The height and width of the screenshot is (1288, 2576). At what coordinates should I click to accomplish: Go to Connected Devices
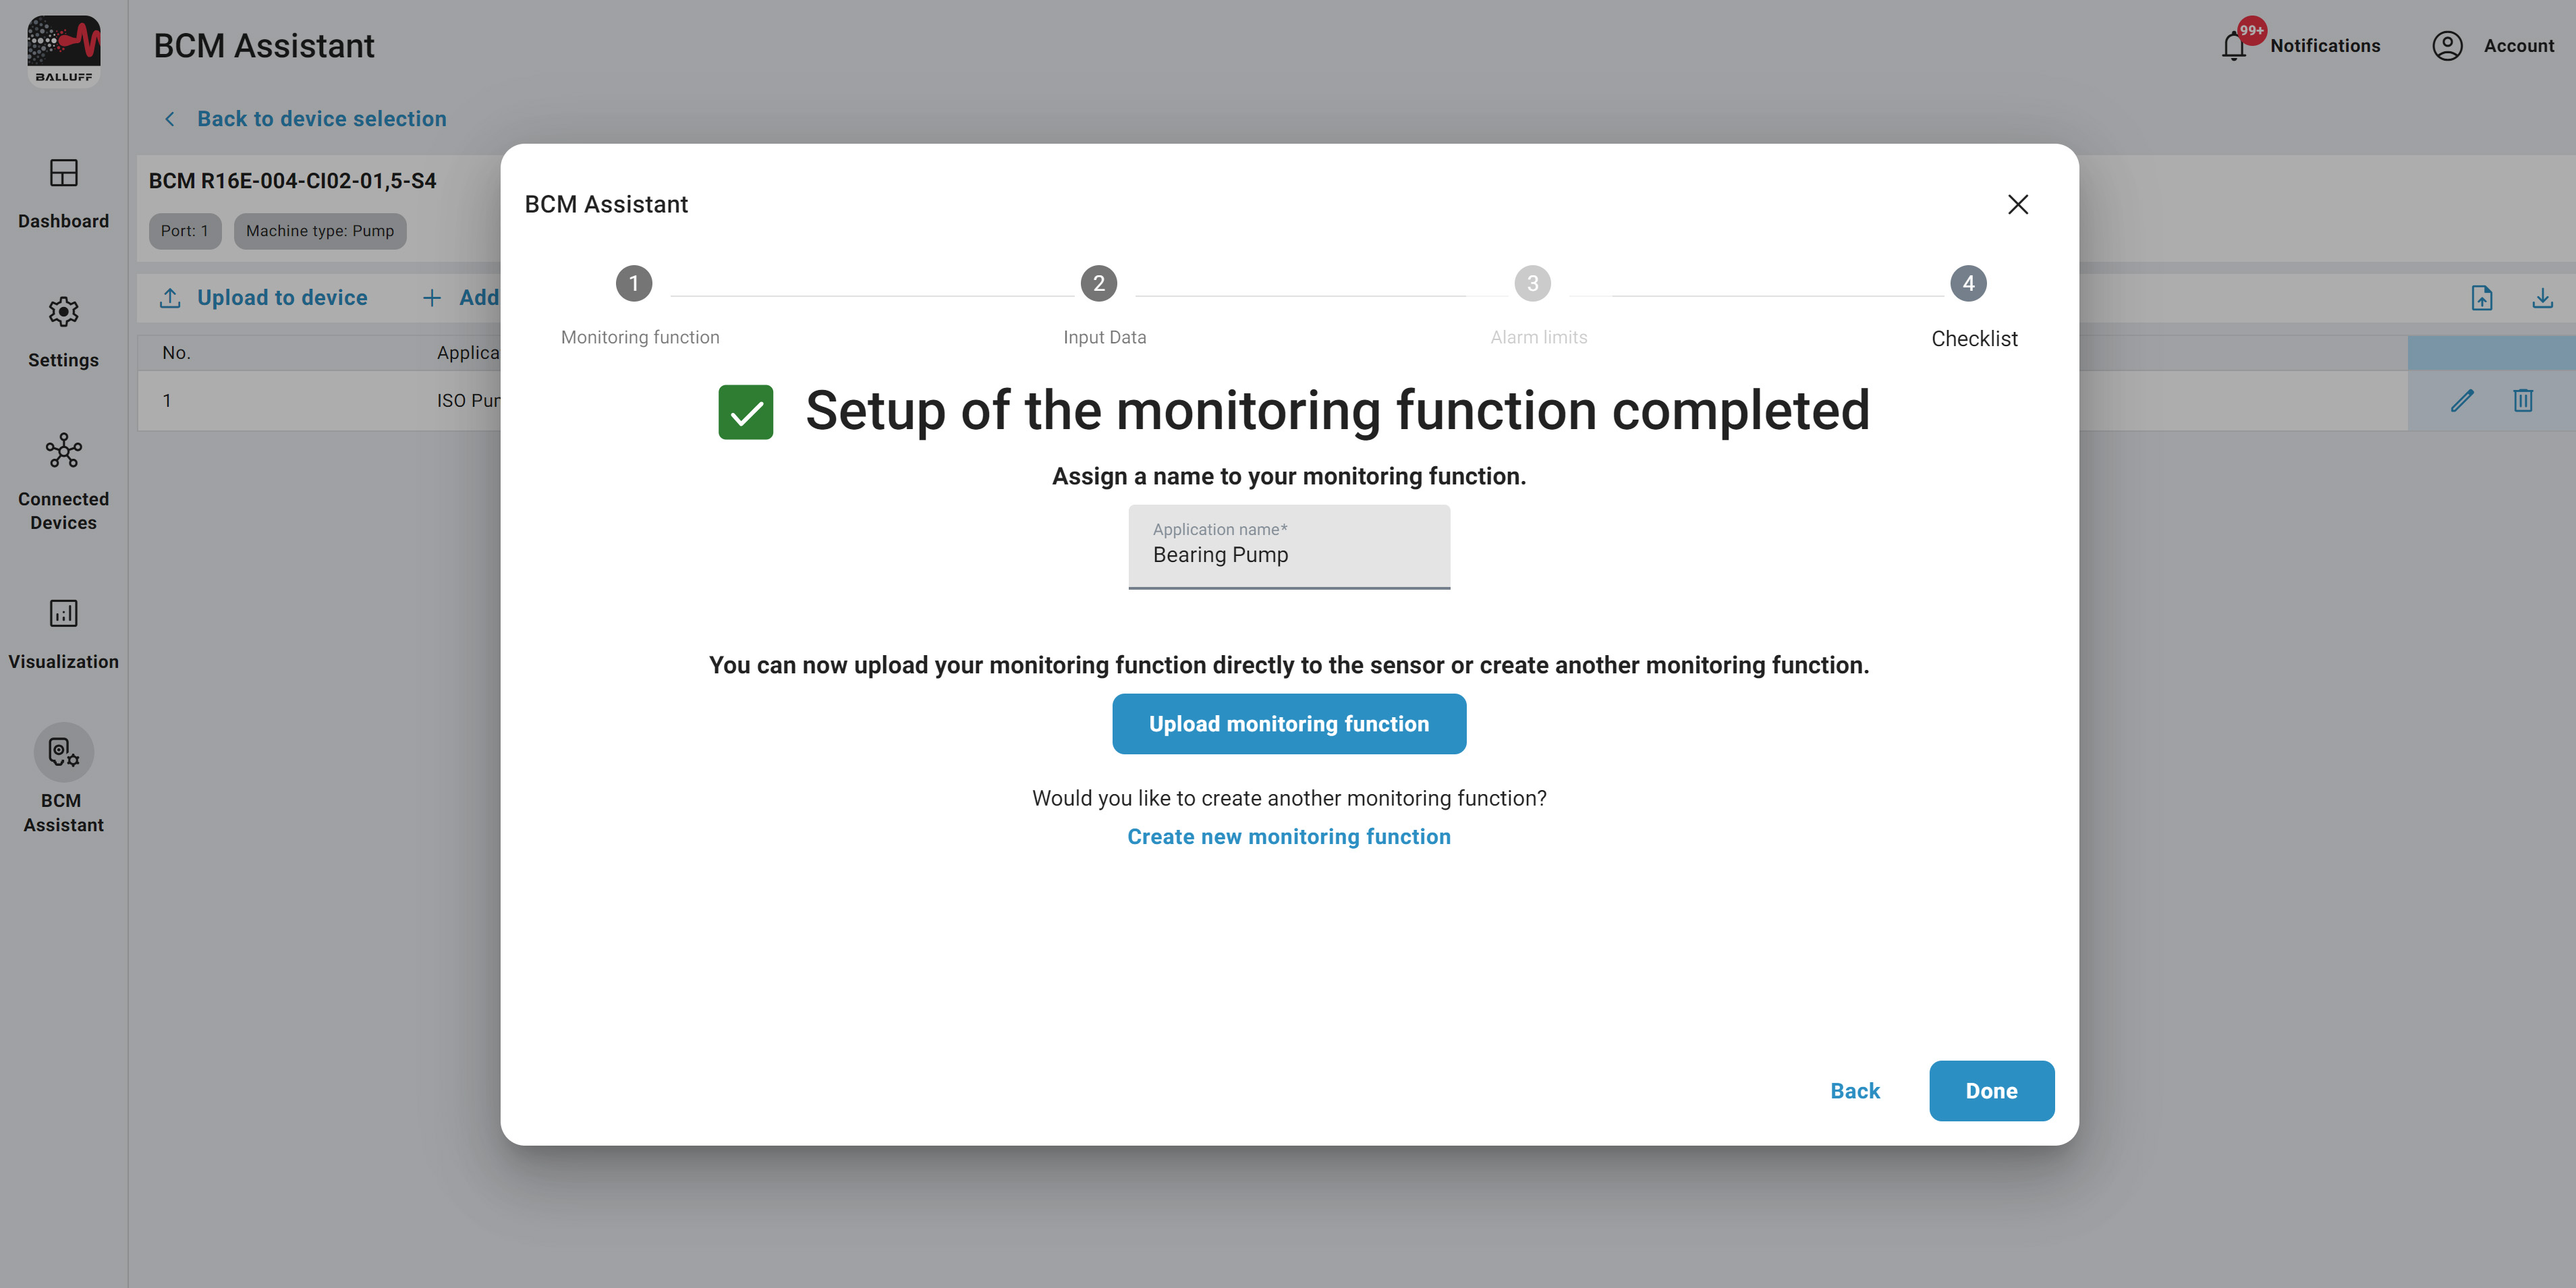pyautogui.click(x=63, y=452)
